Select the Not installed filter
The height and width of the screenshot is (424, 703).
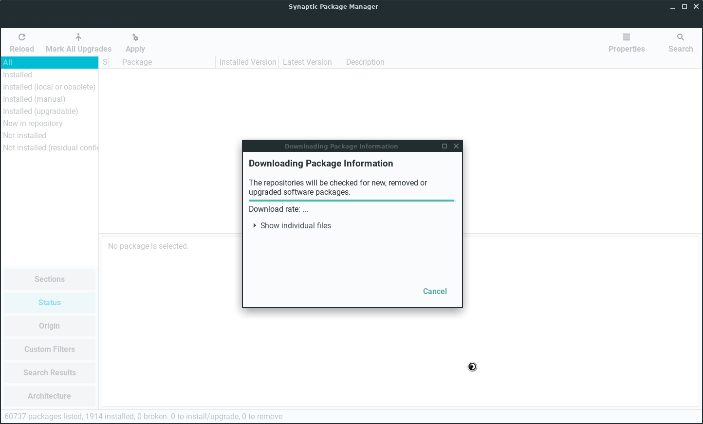tap(50, 135)
